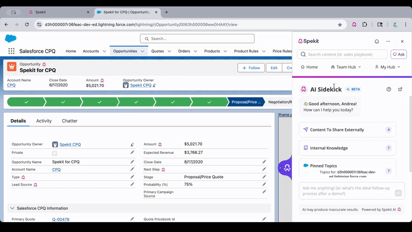Screen dimensions: 412x232
Task: Click first completed stage in path
Action: click(x=26, y=102)
